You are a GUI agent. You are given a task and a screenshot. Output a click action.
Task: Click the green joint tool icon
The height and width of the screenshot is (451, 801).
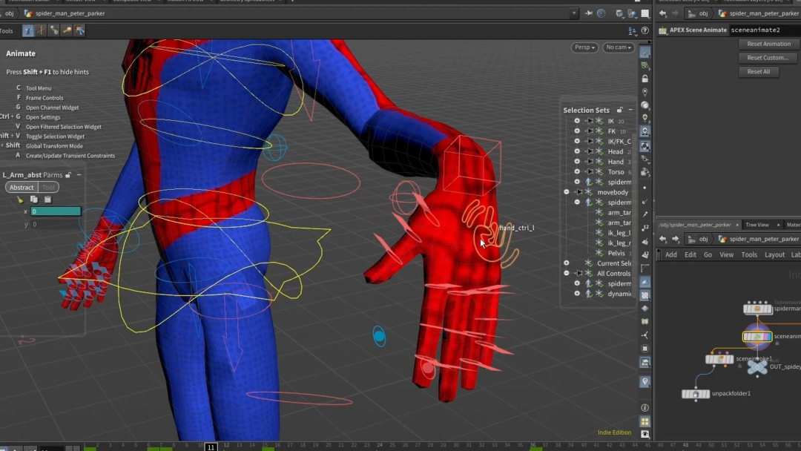coord(53,30)
